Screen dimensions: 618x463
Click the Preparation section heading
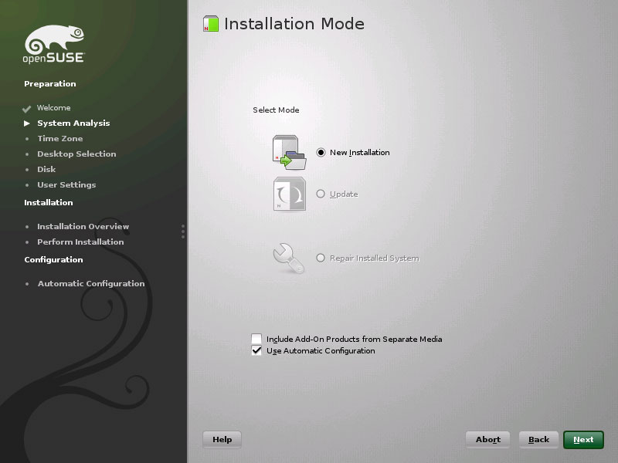(x=50, y=84)
